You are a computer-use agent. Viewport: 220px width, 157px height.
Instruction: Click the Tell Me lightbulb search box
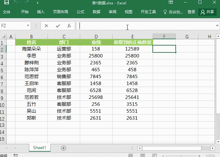coord(173,12)
